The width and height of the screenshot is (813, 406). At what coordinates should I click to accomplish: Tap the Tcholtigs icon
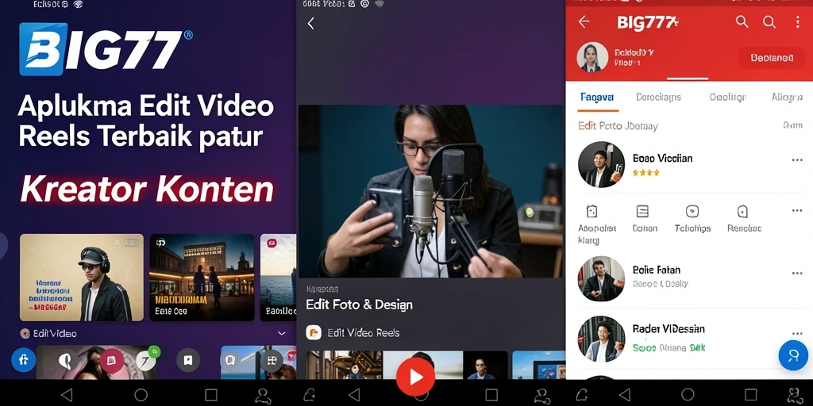point(692,211)
